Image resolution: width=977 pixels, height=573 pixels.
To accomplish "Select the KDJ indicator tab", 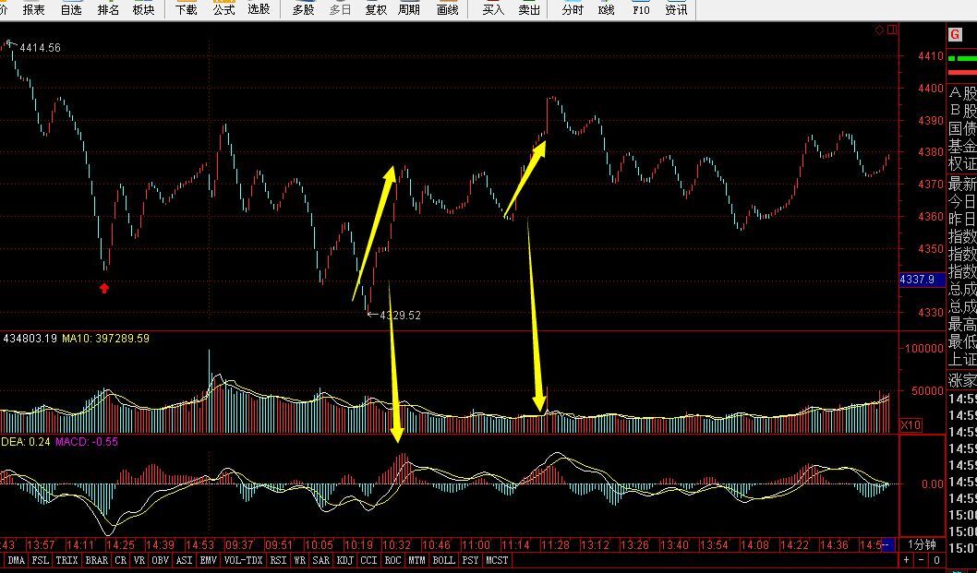I will pyautogui.click(x=344, y=560).
